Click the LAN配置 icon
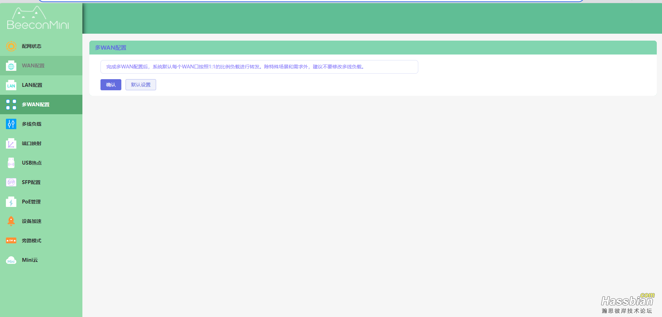662x317 pixels. 11,85
